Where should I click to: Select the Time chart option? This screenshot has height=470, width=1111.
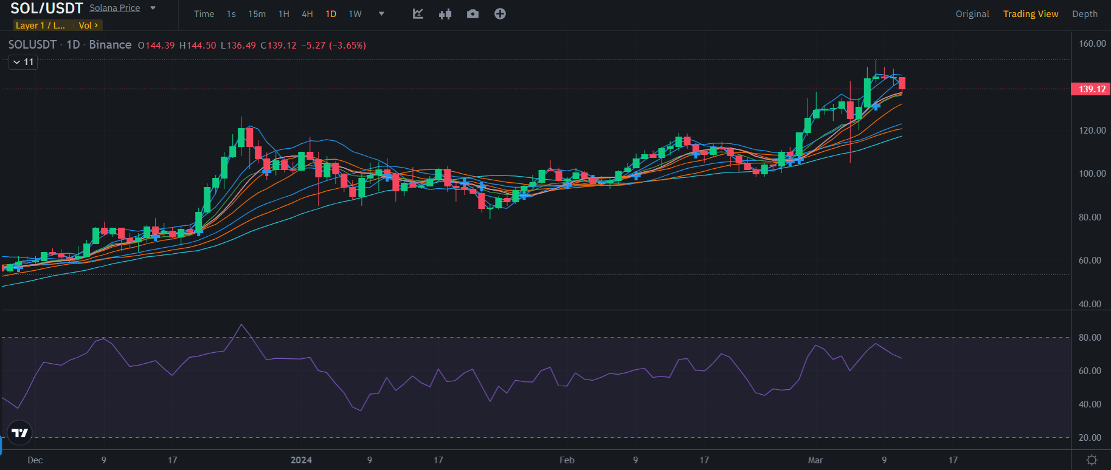pyautogui.click(x=204, y=14)
